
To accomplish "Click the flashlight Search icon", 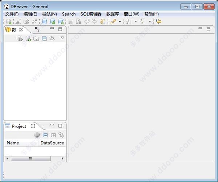I will pyautogui.click(x=113, y=21).
